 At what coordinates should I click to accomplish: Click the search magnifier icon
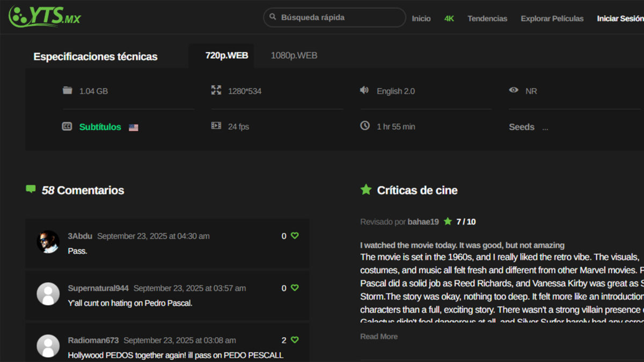273,17
